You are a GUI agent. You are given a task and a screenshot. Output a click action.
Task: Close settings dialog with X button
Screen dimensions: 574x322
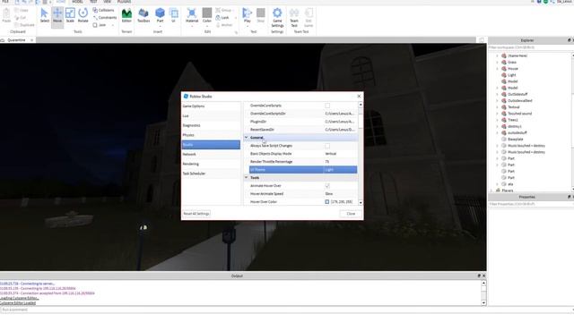359,96
